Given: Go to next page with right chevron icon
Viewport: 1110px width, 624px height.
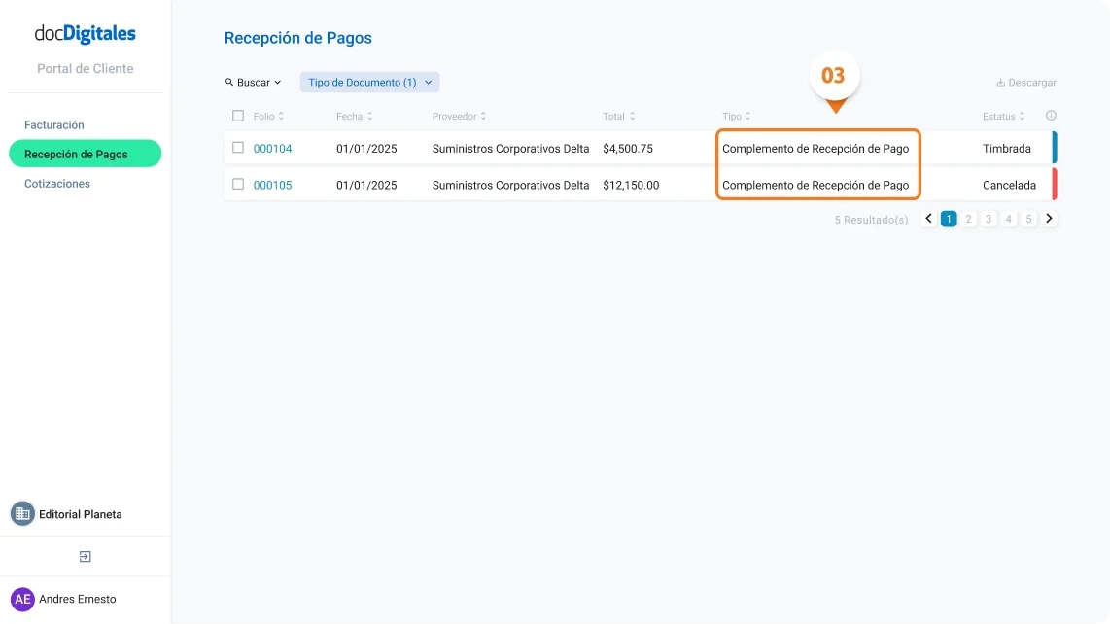Looking at the screenshot, I should [1049, 218].
